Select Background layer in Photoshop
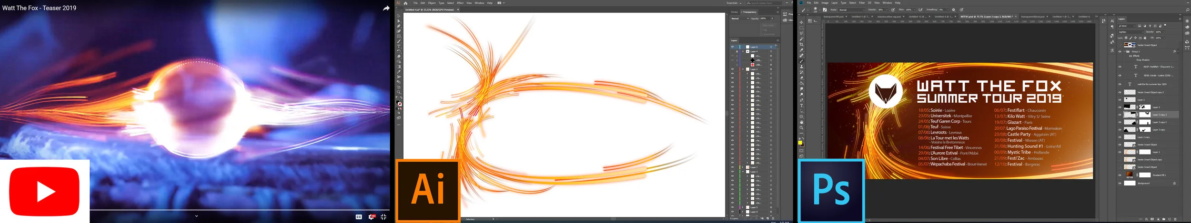Image resolution: width=1191 pixels, height=223 pixels. 1150,183
